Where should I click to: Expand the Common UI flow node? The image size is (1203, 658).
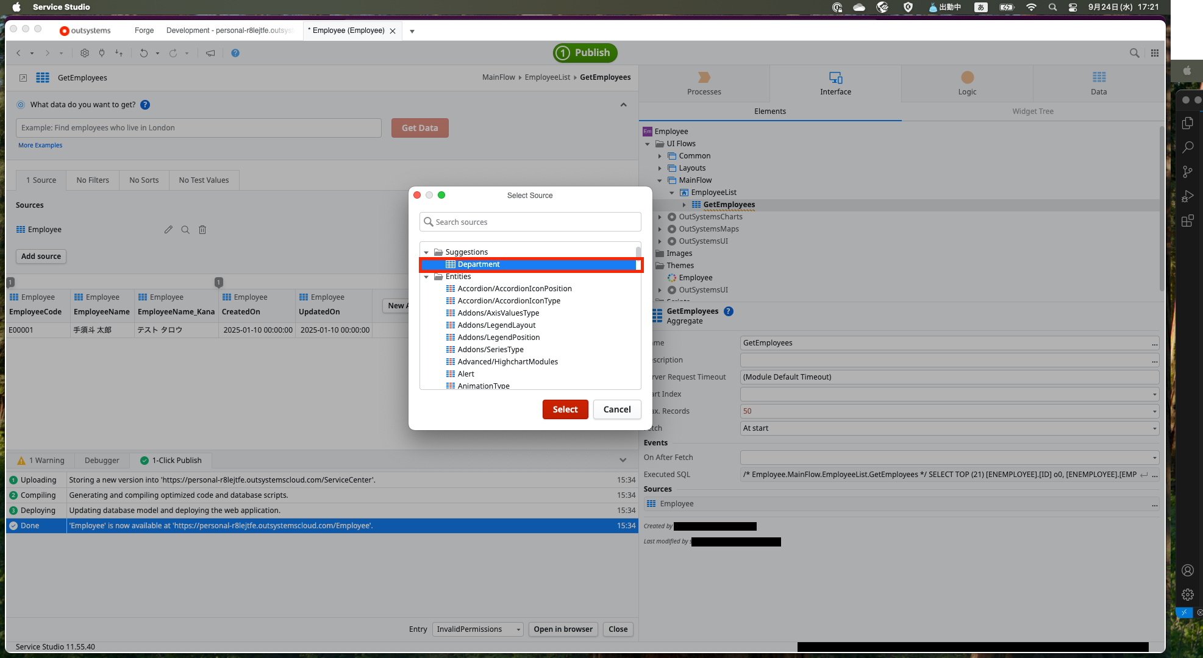coord(660,156)
